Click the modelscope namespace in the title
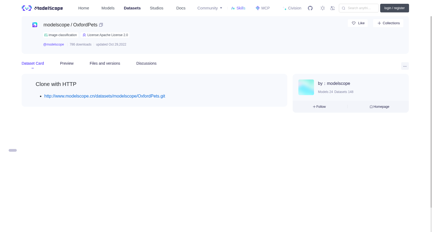 click(x=56, y=25)
